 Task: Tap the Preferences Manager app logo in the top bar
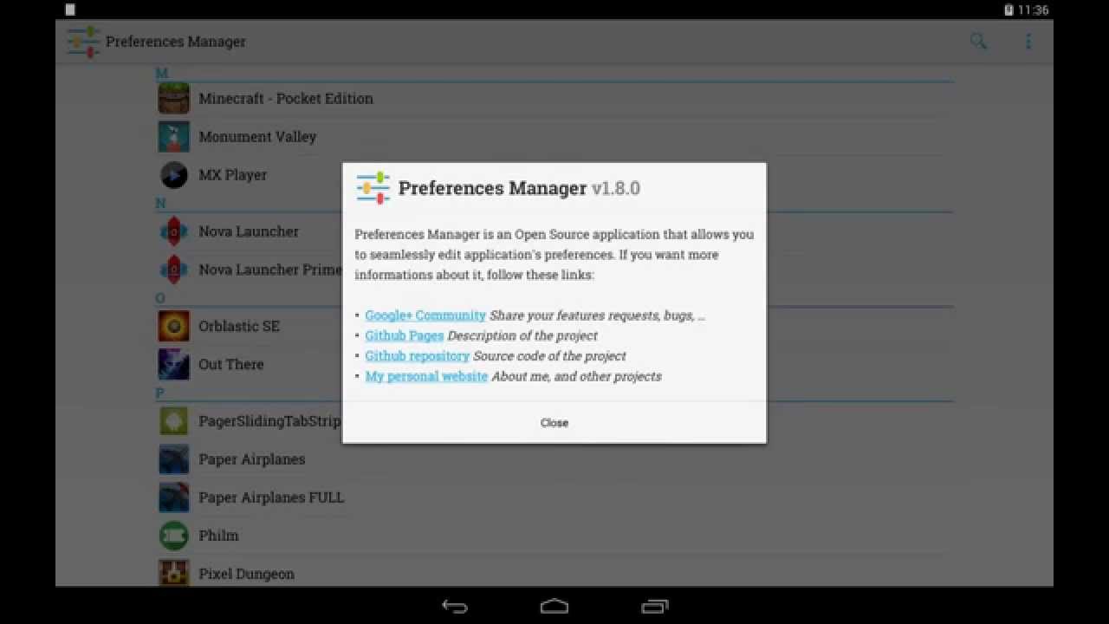pos(84,42)
